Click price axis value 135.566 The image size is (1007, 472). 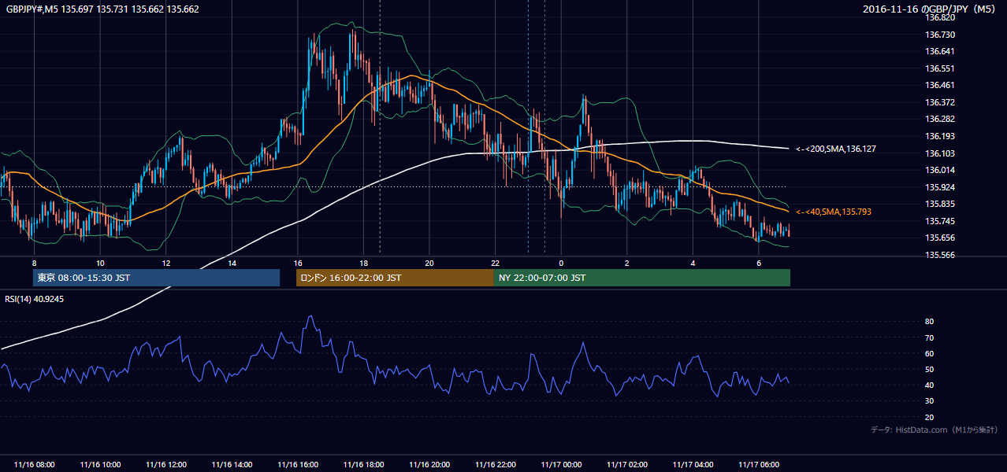(x=941, y=255)
